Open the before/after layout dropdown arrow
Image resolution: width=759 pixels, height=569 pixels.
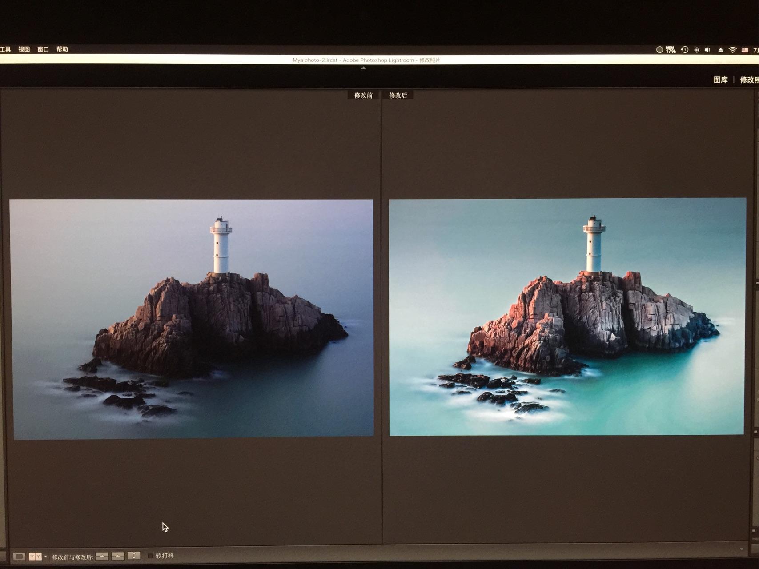45,556
